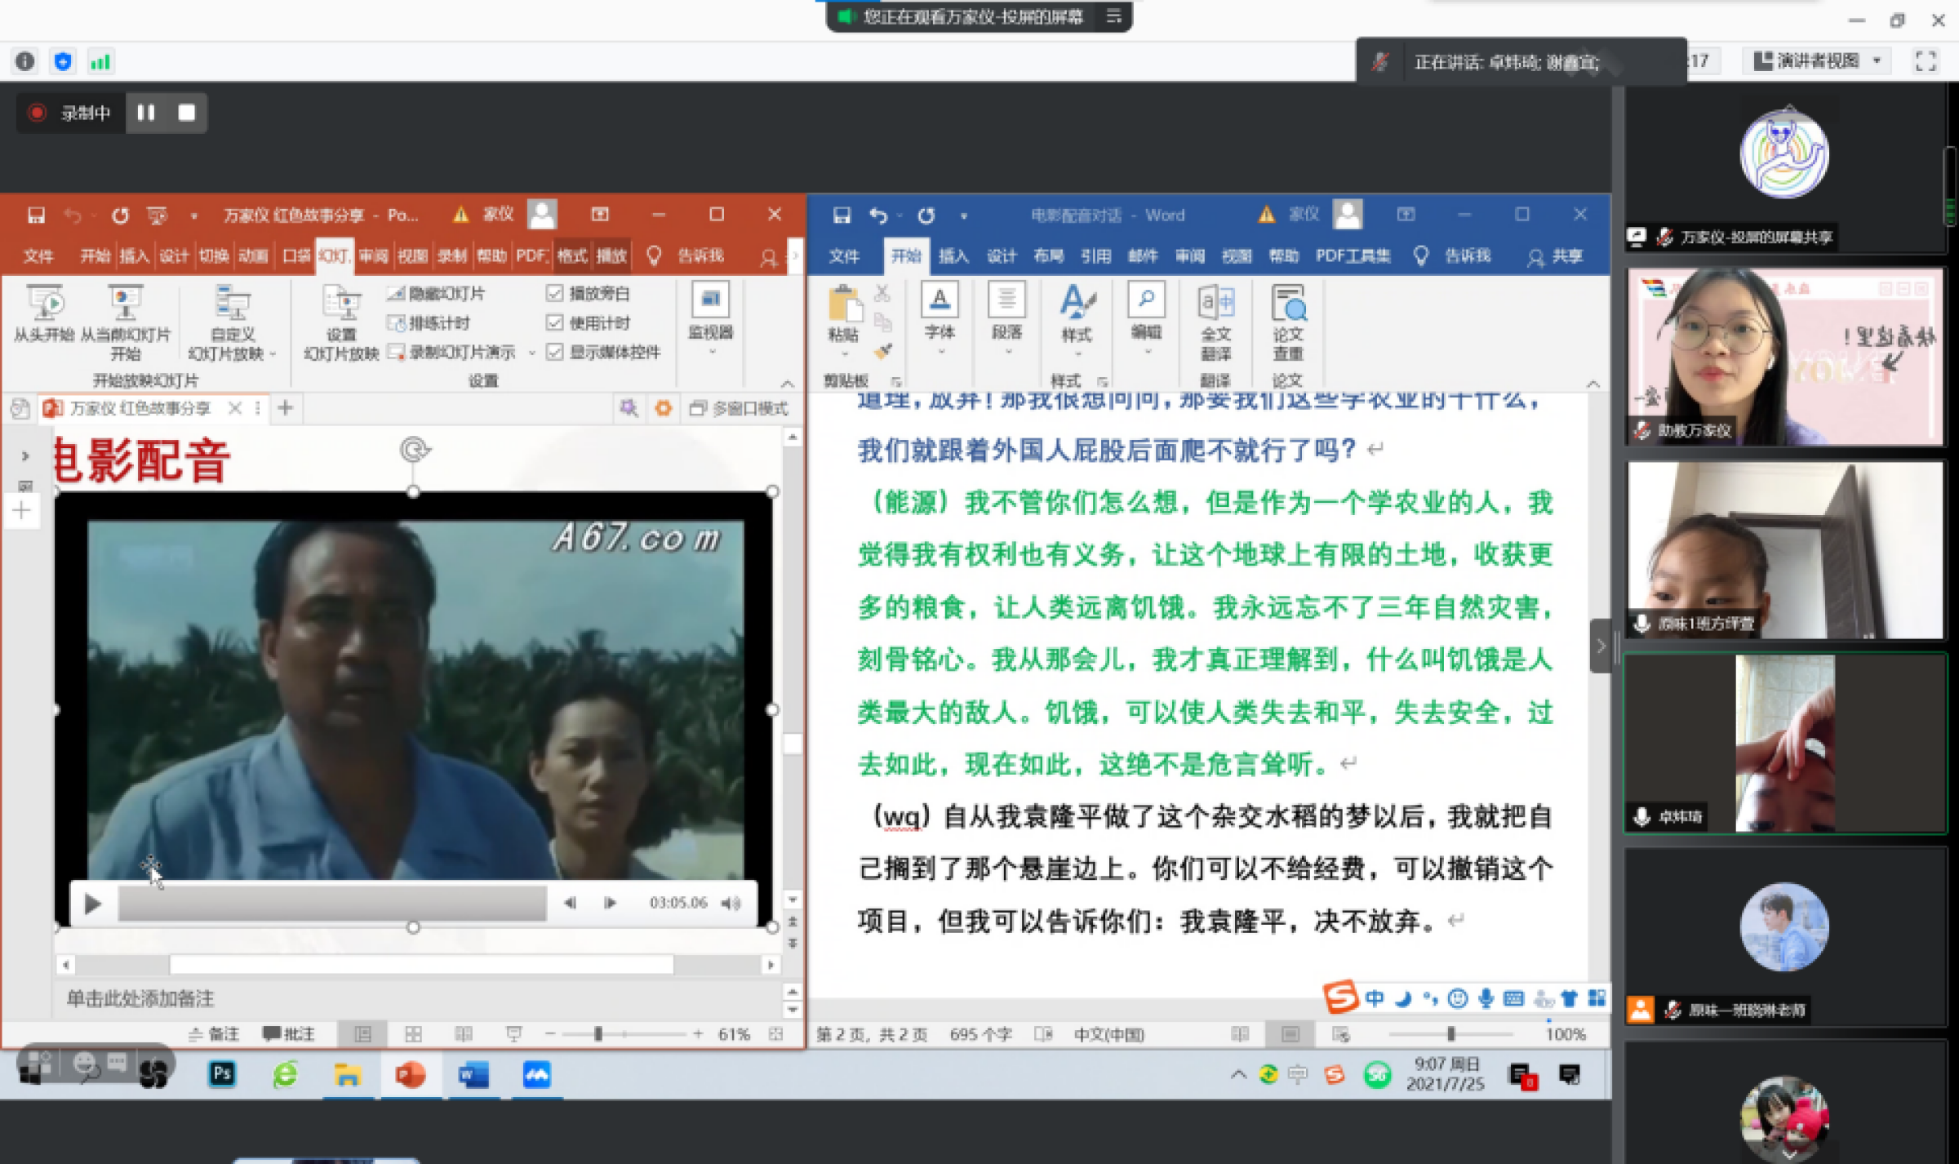This screenshot has width=1959, height=1164.
Task: Toggle Comments pane in PowerPoint status bar
Action: [288, 1034]
